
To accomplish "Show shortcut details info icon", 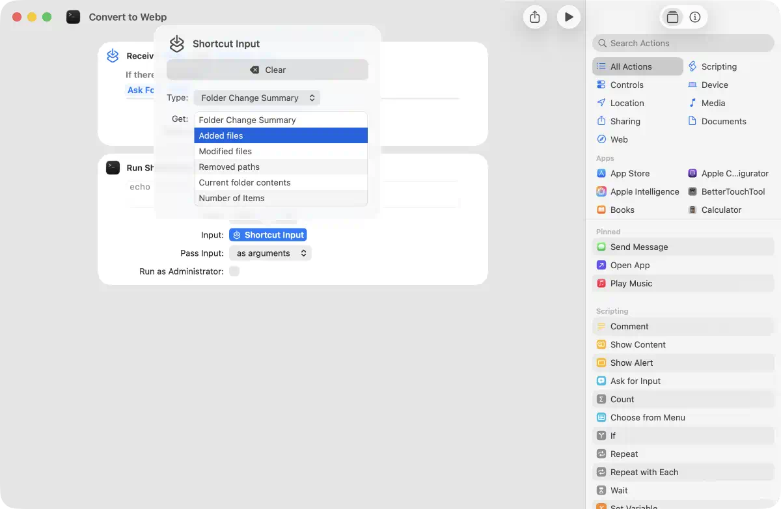I will click(695, 18).
